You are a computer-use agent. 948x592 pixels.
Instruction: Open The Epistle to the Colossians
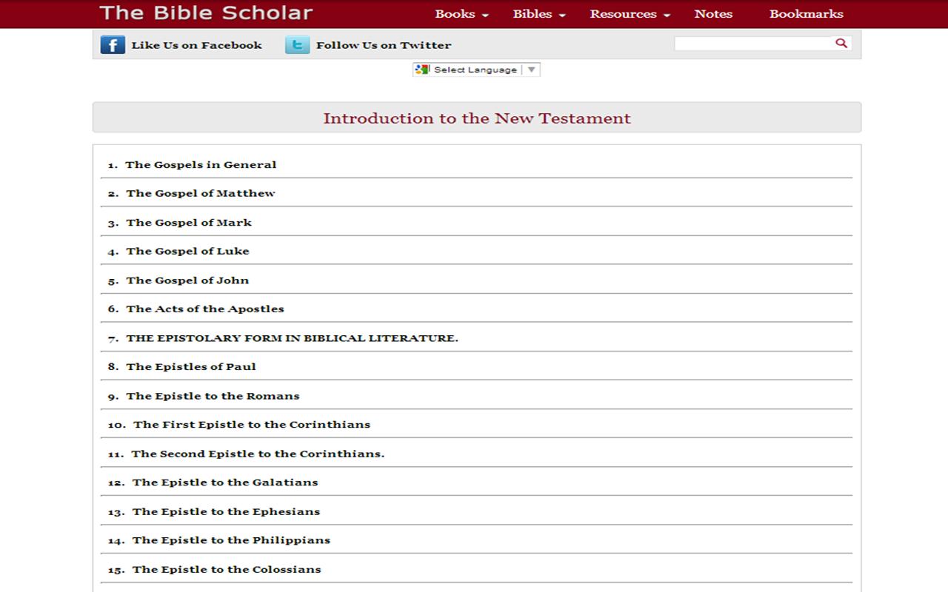227,569
